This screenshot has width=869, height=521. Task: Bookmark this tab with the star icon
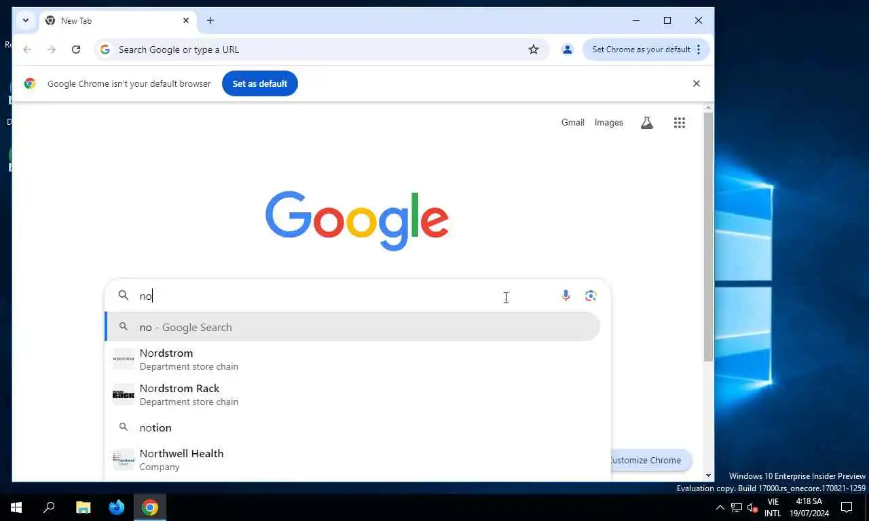pos(534,50)
